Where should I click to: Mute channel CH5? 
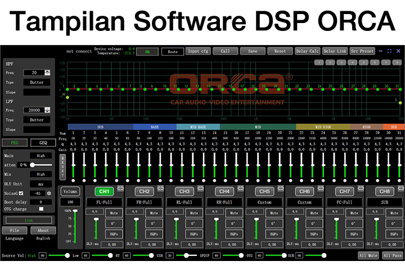pyautogui.click(x=274, y=213)
